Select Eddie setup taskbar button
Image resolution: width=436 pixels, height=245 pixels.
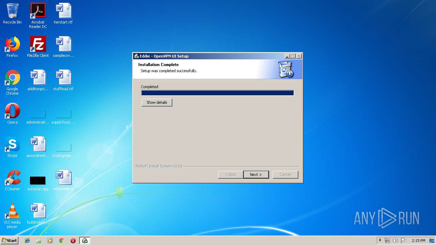pos(84,241)
